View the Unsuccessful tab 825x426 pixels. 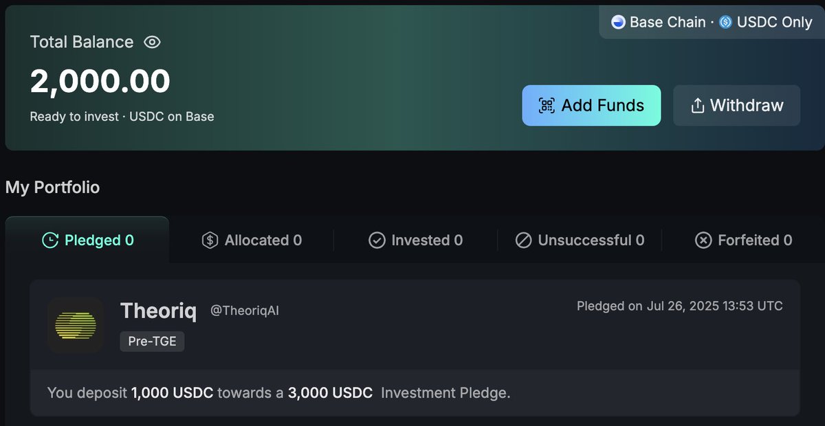[x=580, y=240]
